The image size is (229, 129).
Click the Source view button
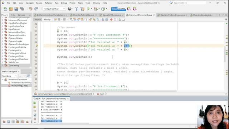tap(37, 19)
